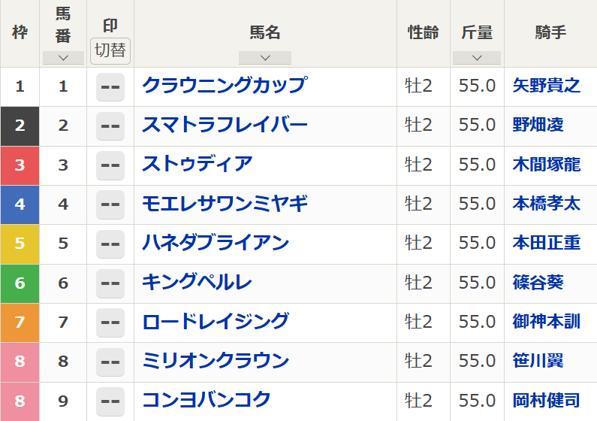Click the mark box beside ハネダブライアン
Viewport: 597px width, 421px height.
point(110,244)
